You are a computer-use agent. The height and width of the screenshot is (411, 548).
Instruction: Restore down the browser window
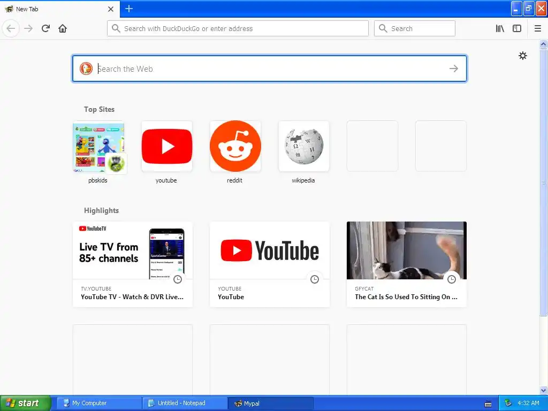coord(529,9)
